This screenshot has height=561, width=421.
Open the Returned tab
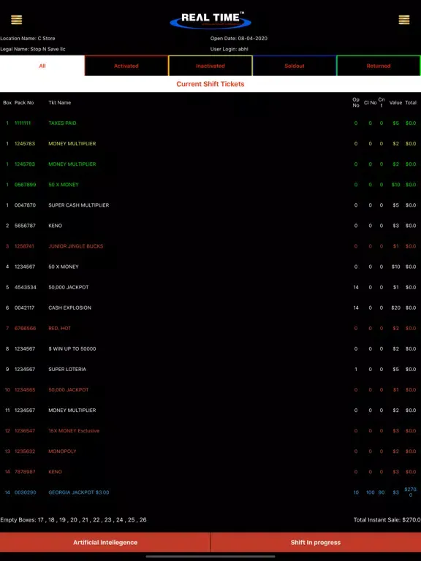(379, 66)
